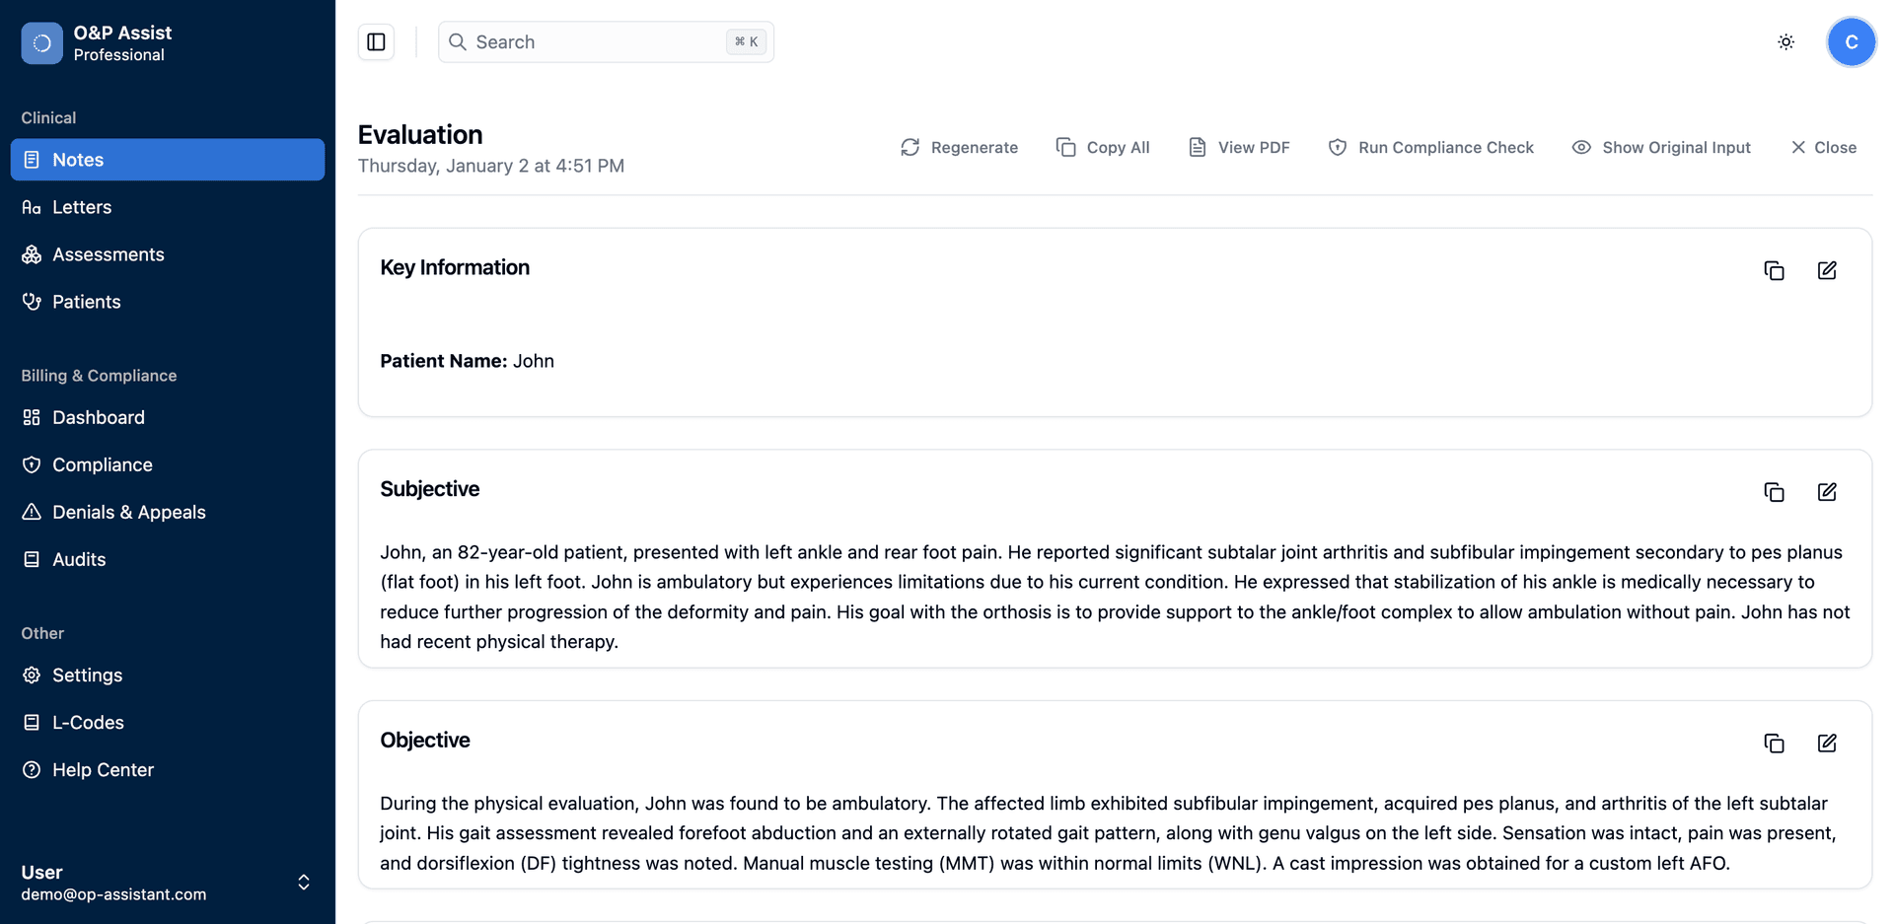Viewport: 1894px width, 924px height.
Task: Open the L-Codes page
Action: point(168,723)
